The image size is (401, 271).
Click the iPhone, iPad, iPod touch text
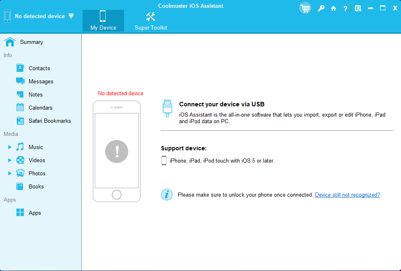tap(222, 161)
